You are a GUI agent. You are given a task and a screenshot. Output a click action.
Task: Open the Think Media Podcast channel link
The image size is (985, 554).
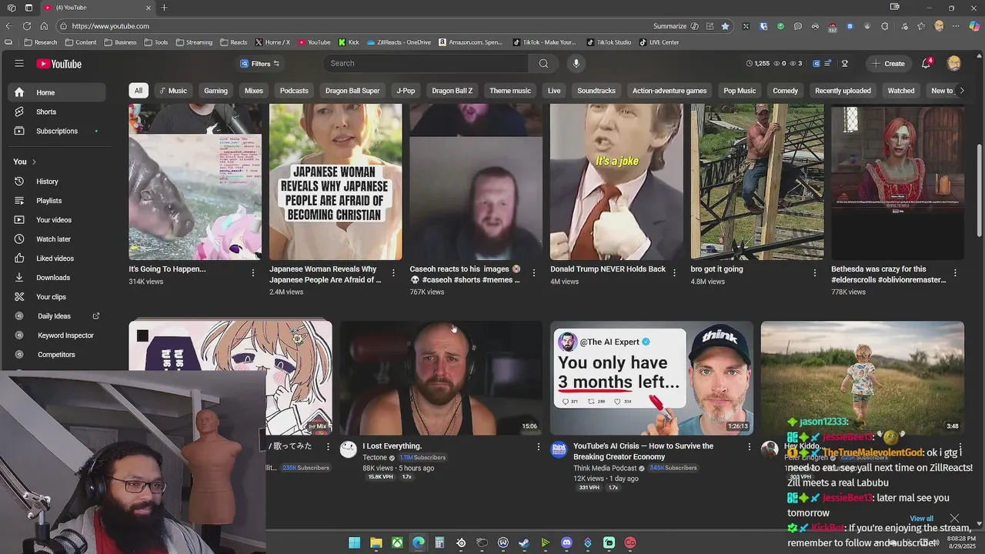tap(605, 468)
